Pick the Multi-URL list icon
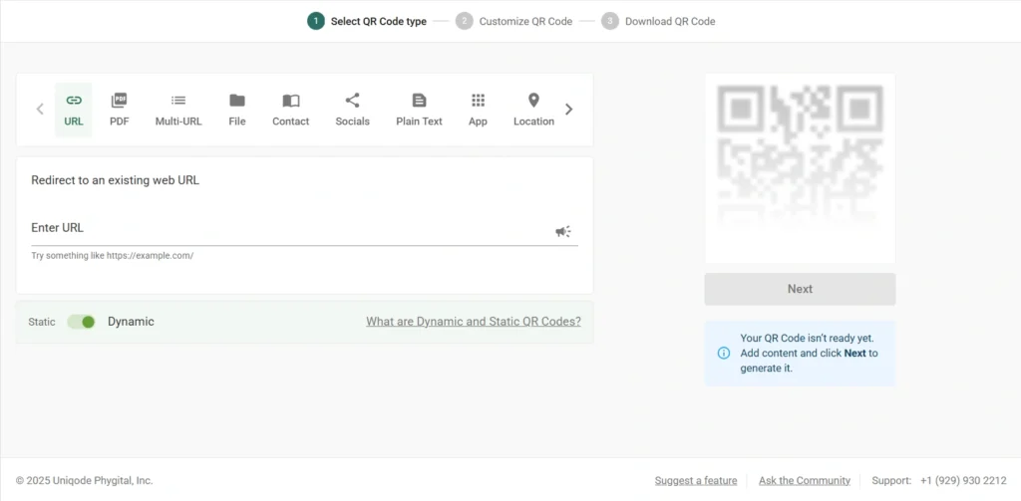The width and height of the screenshot is (1021, 501). pos(178,101)
